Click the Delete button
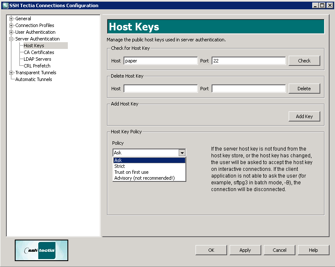The image size is (335, 267). click(x=304, y=89)
